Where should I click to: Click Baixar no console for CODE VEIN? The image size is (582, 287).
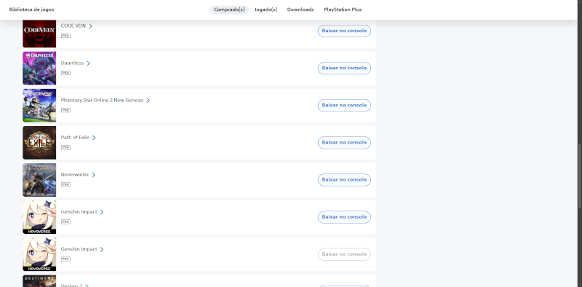(x=344, y=31)
